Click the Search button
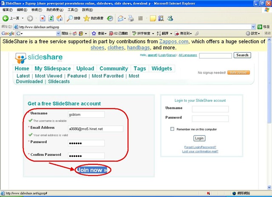272x197 pixels. tap(242, 55)
